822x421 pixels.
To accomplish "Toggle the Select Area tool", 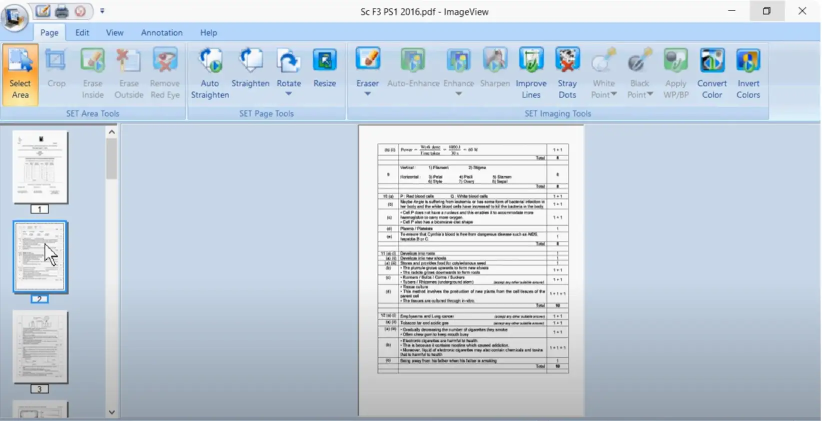I will point(21,74).
